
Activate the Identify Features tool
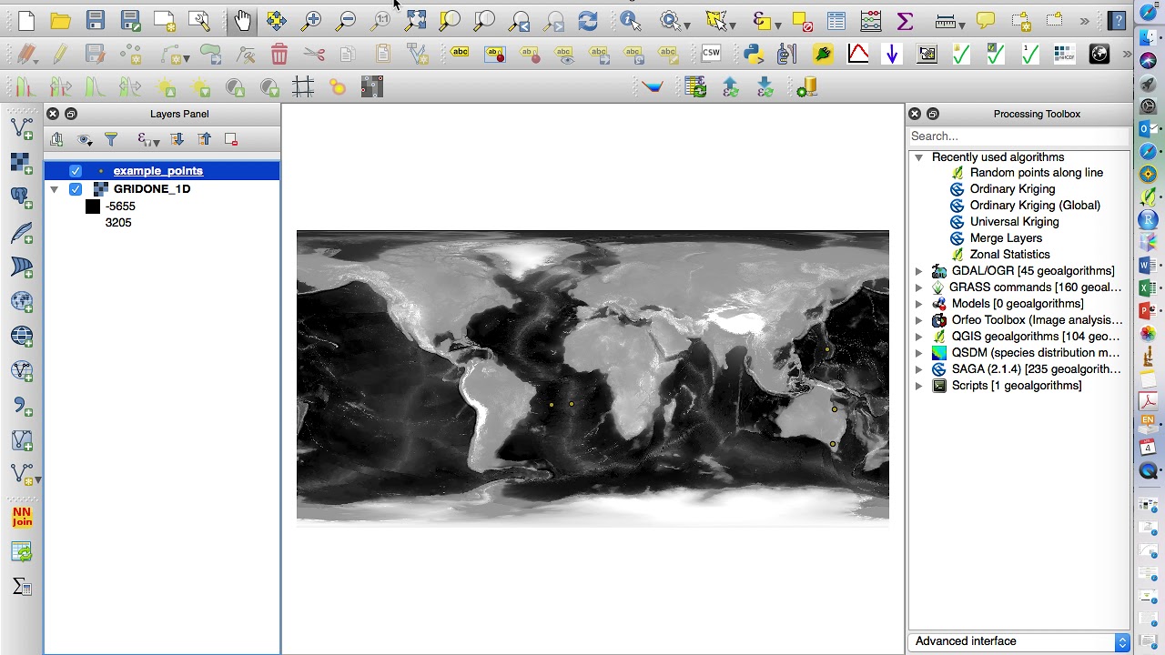coord(630,20)
